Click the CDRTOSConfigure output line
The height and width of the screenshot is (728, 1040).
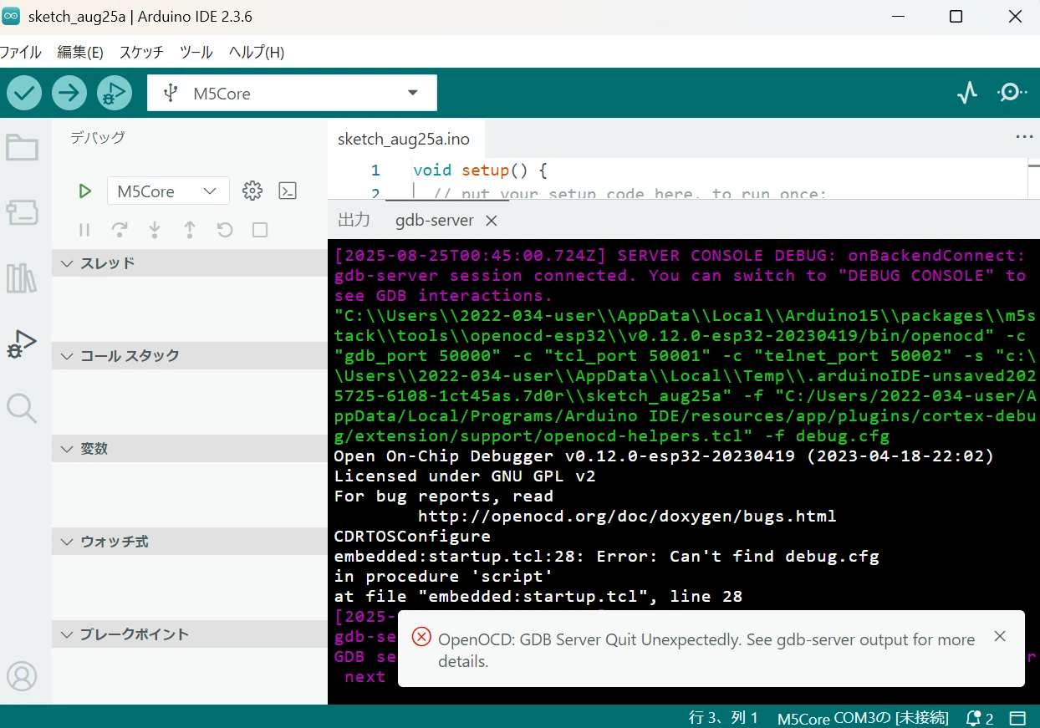click(x=412, y=536)
